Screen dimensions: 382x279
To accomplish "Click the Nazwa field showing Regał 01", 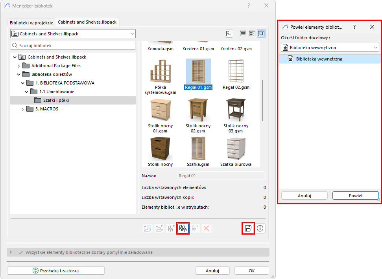I will [221, 176].
